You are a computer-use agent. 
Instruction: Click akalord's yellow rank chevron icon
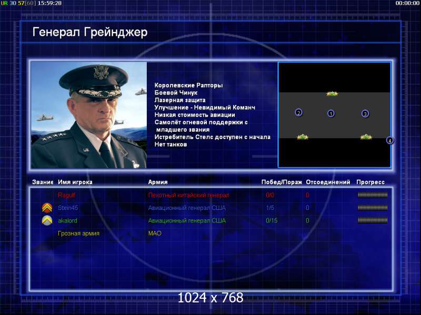[x=47, y=220]
